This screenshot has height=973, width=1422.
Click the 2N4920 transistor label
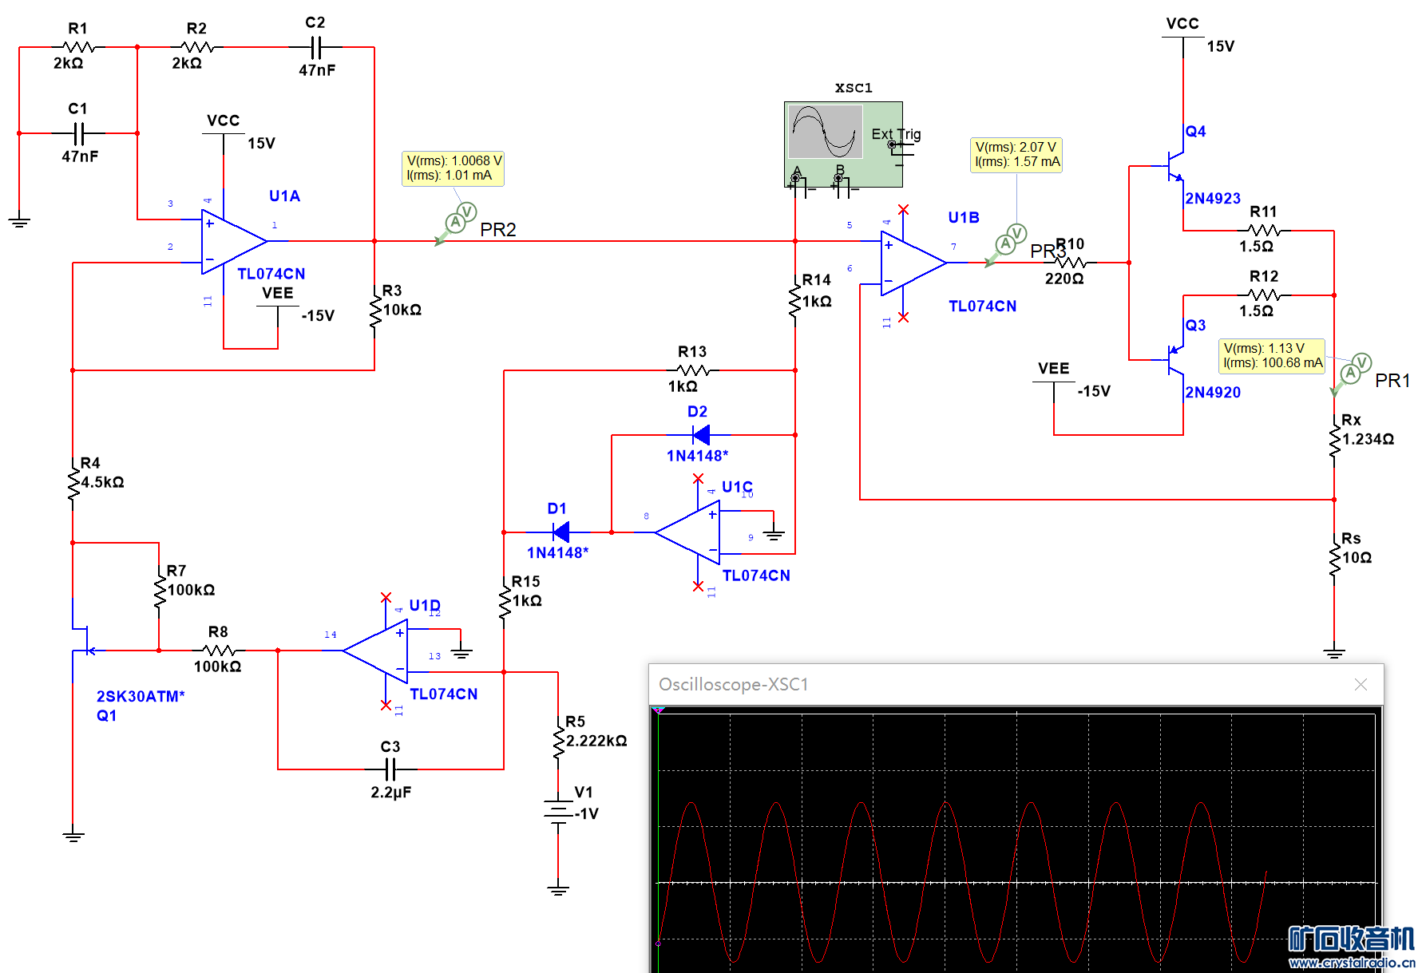(x=1213, y=393)
